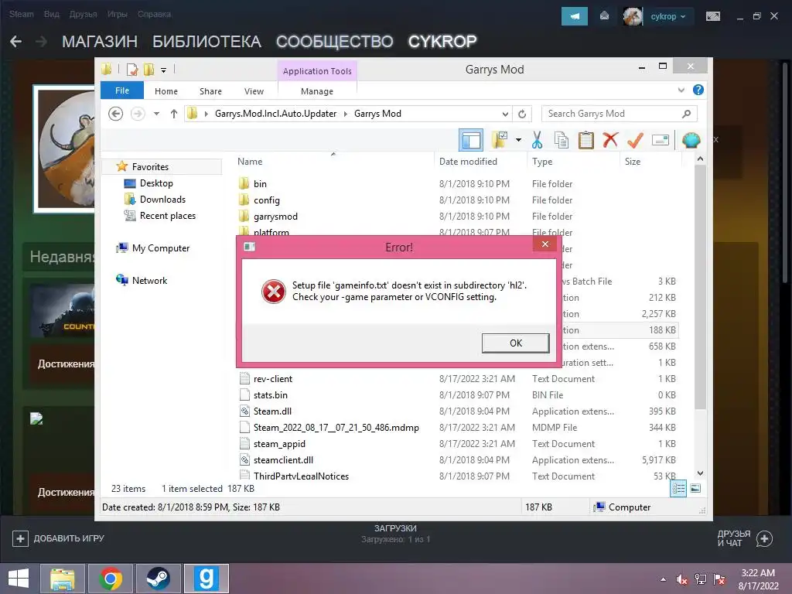Click ДОБАВИТЬ ИГРУ in Steam
The height and width of the screenshot is (594, 792).
pyautogui.click(x=59, y=538)
